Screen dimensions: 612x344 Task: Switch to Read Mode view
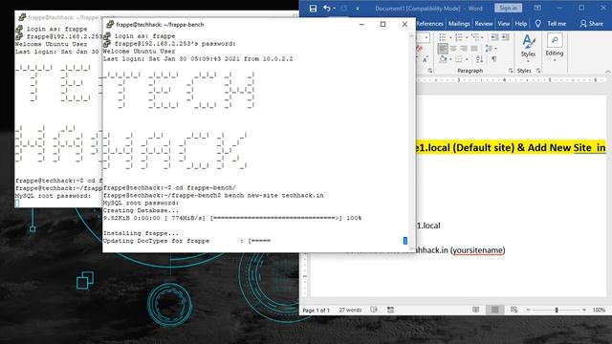point(475,310)
